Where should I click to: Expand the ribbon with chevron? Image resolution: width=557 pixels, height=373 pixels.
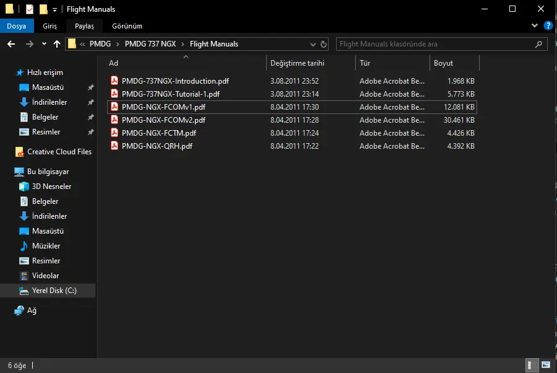(x=534, y=25)
